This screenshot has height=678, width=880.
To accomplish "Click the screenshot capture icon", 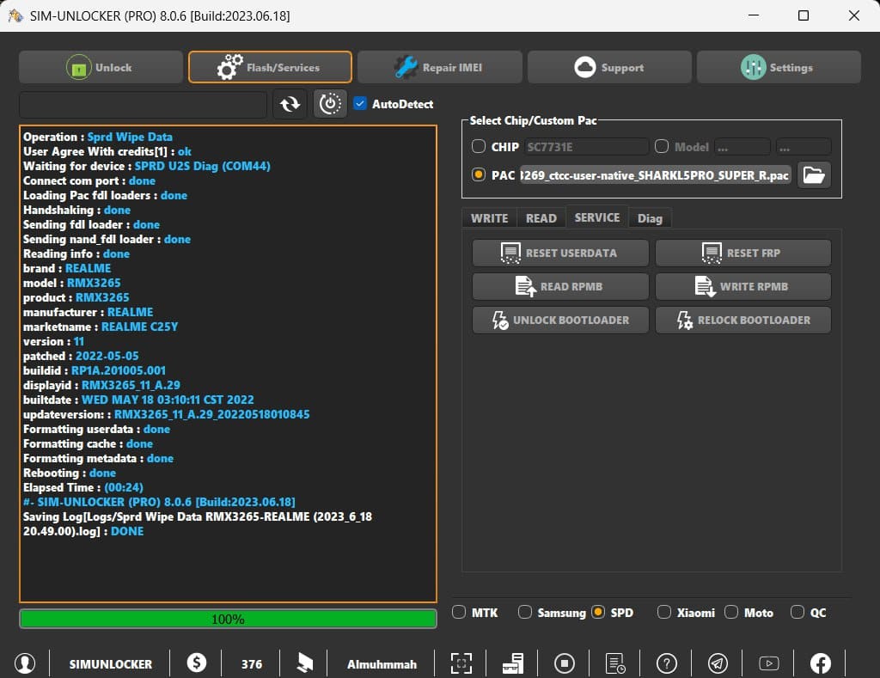I will tap(461, 663).
